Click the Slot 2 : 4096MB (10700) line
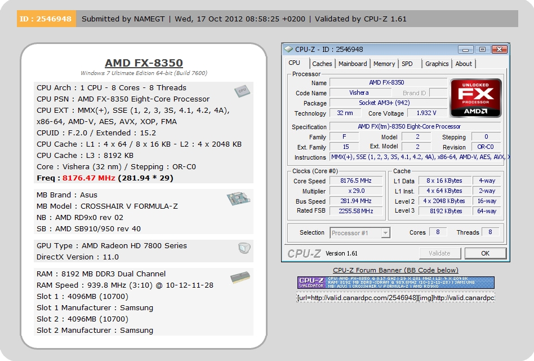The image size is (534, 361). coord(82,319)
